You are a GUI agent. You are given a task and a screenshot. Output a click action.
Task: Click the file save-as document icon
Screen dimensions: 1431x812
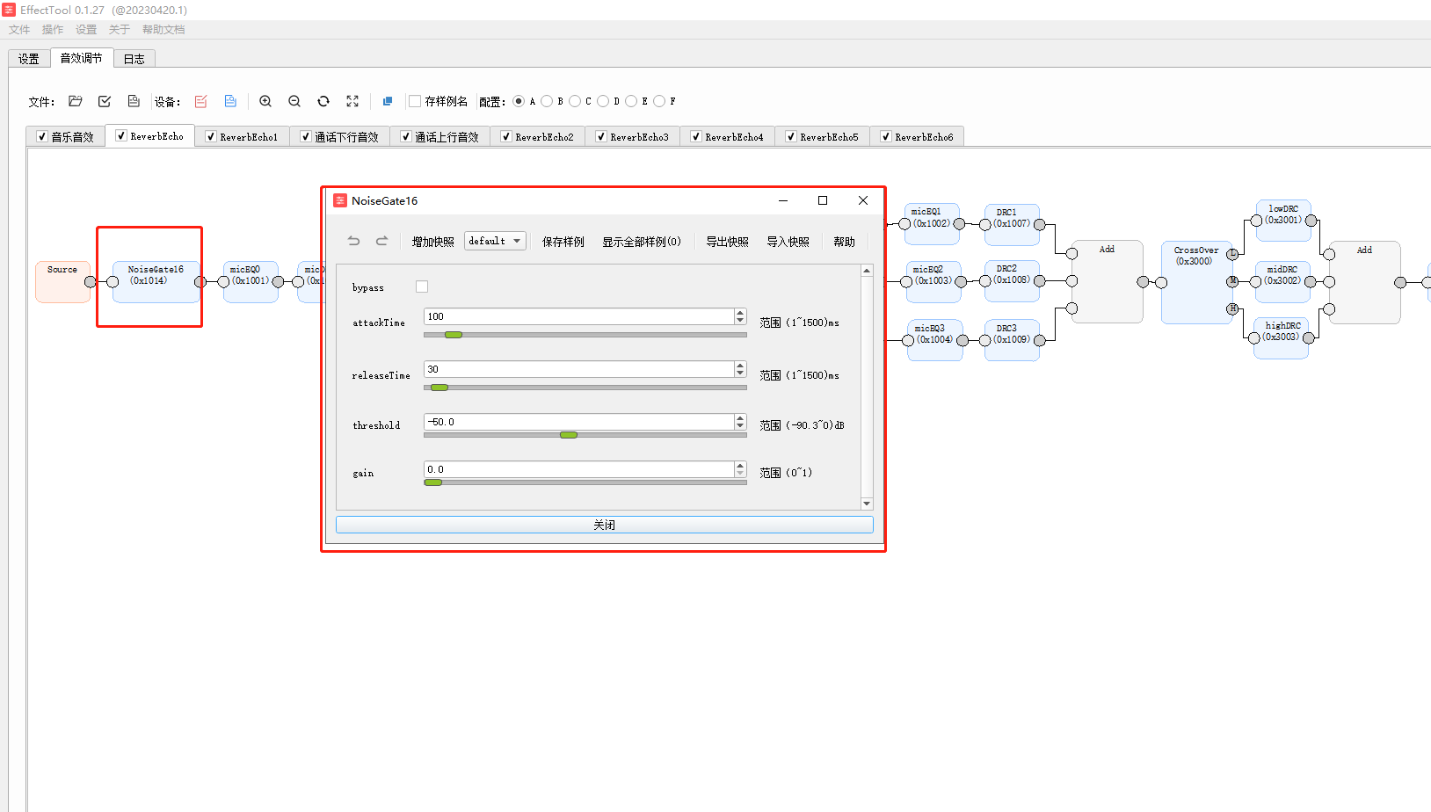(134, 101)
